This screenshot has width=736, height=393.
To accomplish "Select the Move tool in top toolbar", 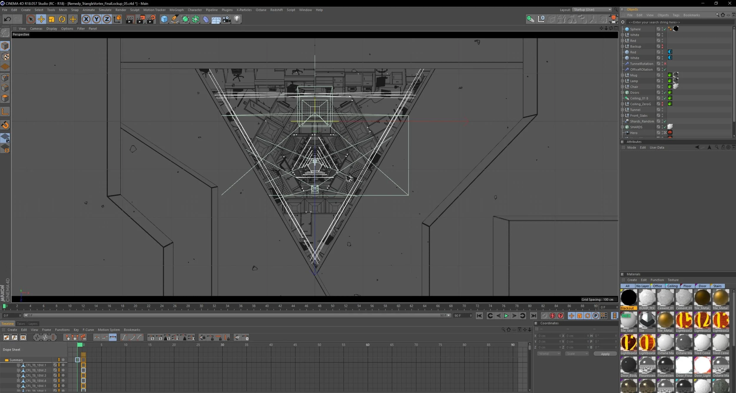I will [x=41, y=19].
